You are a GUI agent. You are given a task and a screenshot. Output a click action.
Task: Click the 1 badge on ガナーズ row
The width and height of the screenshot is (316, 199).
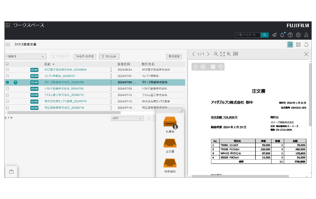coord(16,83)
